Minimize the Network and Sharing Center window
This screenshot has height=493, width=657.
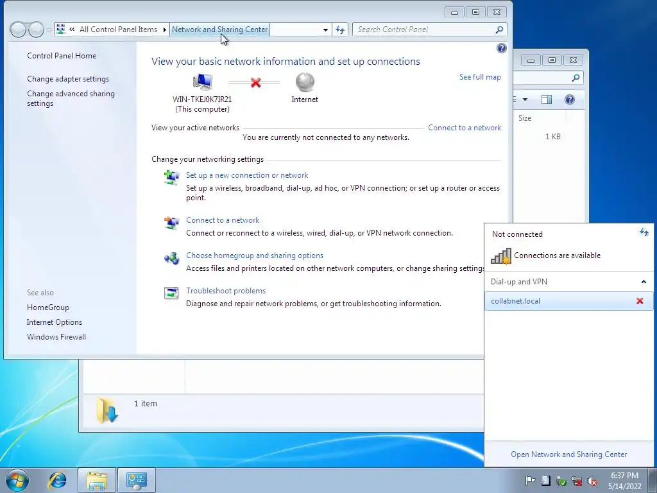[x=454, y=12]
